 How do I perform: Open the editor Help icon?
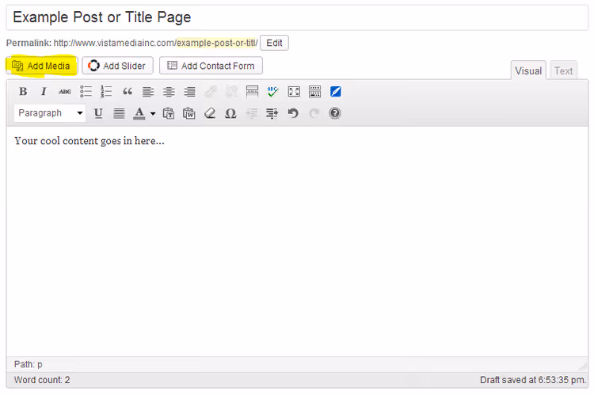point(335,113)
